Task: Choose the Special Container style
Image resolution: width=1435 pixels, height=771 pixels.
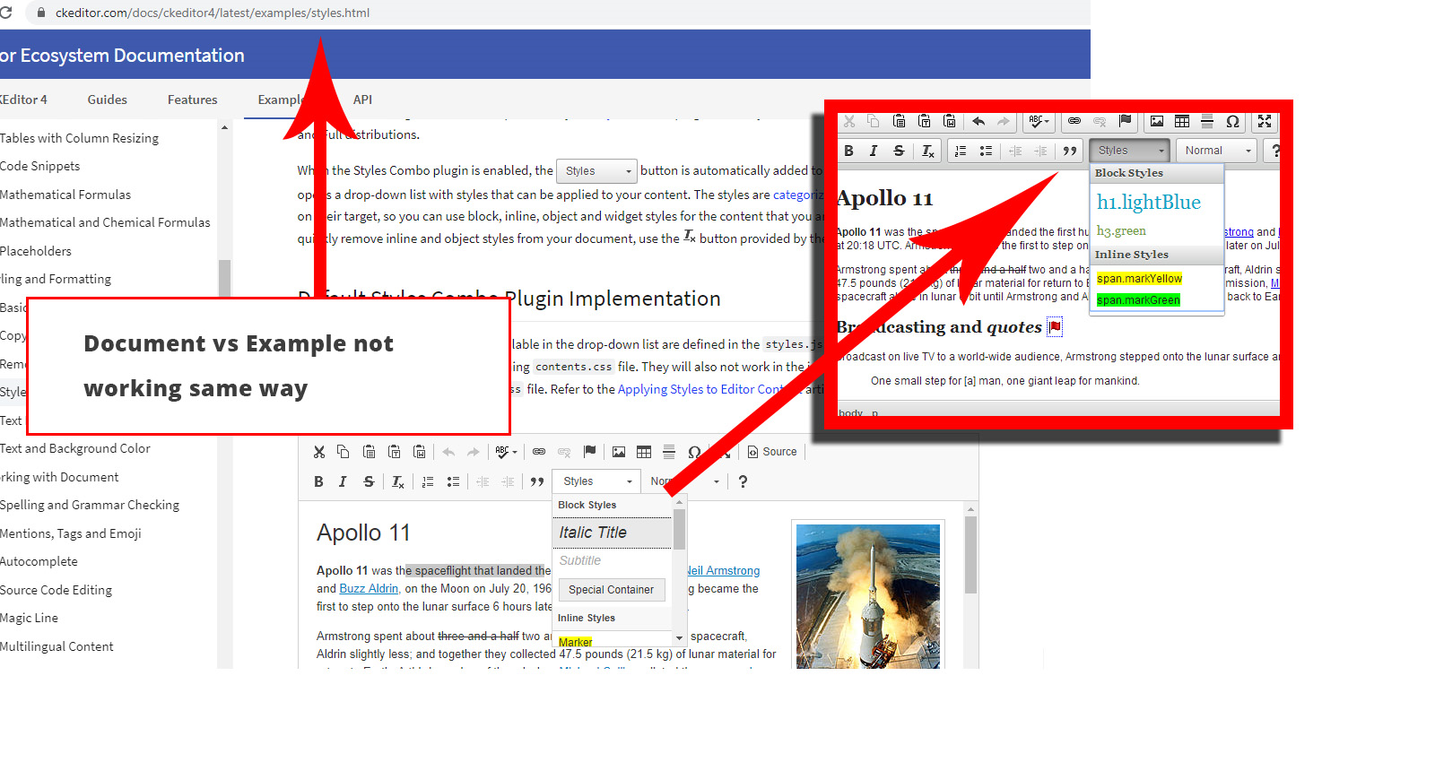Action: [x=612, y=590]
